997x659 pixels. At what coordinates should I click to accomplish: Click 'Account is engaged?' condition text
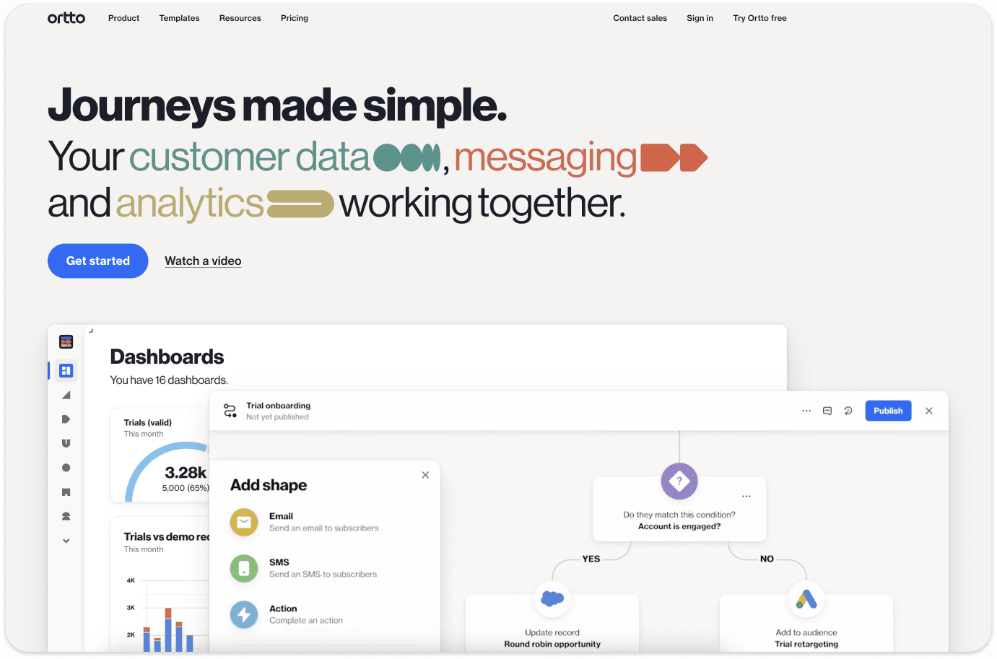679,526
